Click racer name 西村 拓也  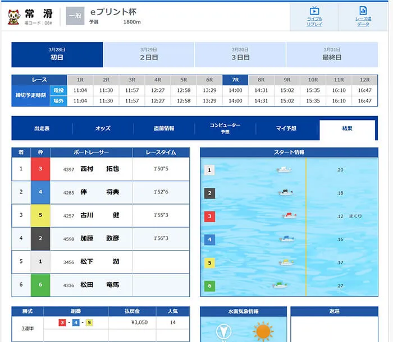click(x=99, y=169)
